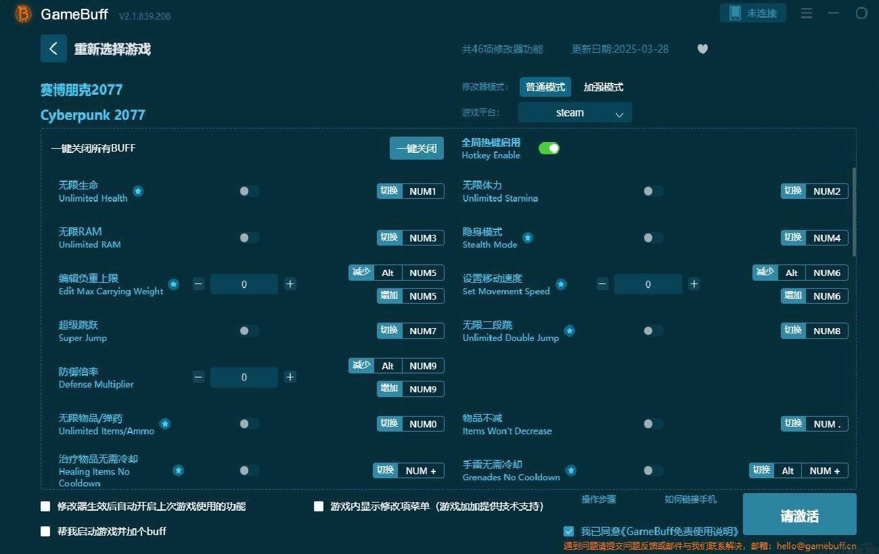This screenshot has width=879, height=554.
Task: Click 切换 NUM . hotkey for Items Won't Decrease
Action: pyautogui.click(x=815, y=424)
